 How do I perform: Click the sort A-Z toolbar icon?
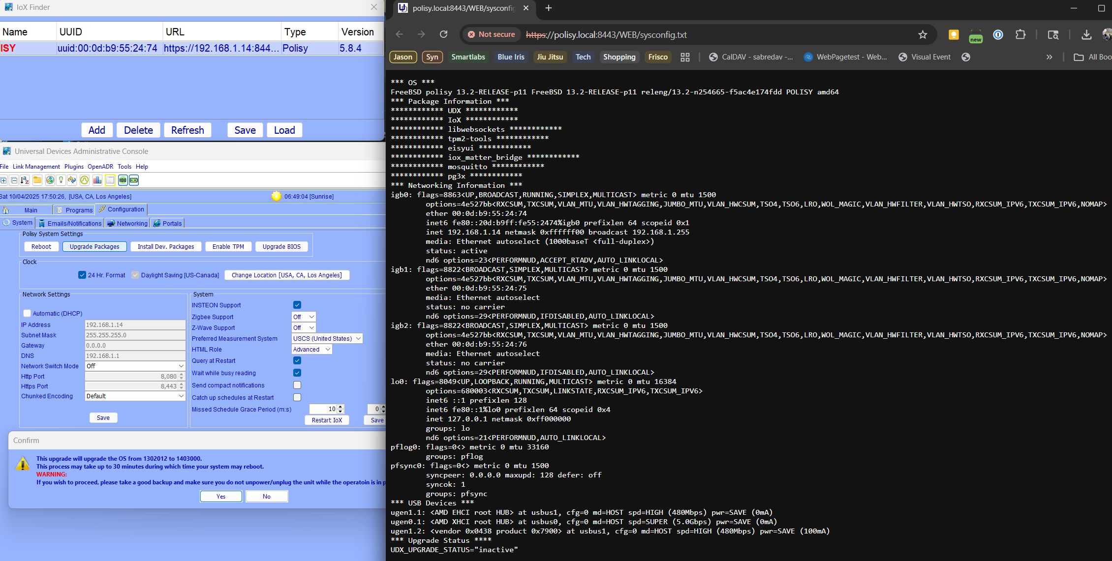click(25, 180)
